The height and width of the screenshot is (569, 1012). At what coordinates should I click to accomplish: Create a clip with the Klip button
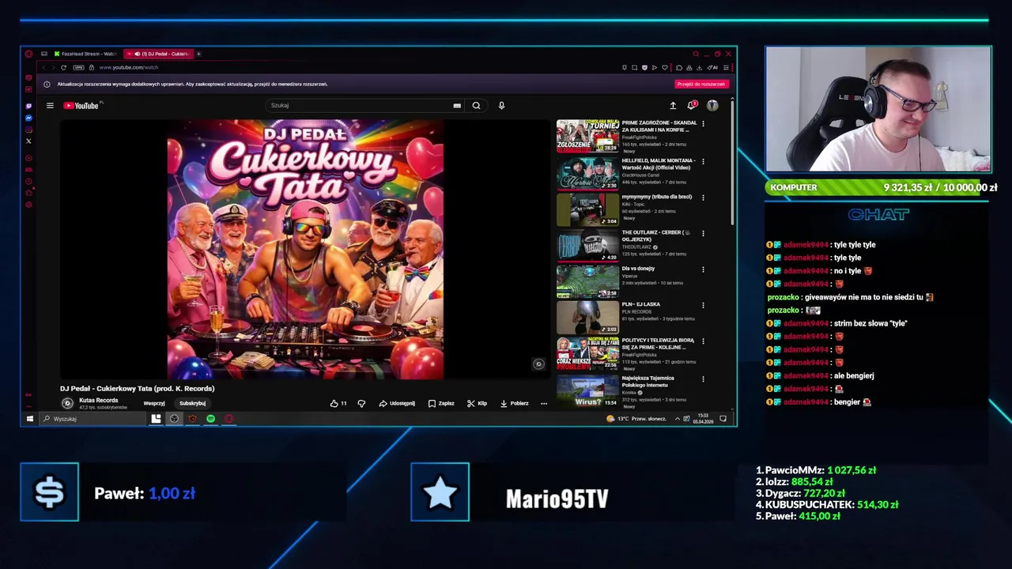pyautogui.click(x=477, y=403)
